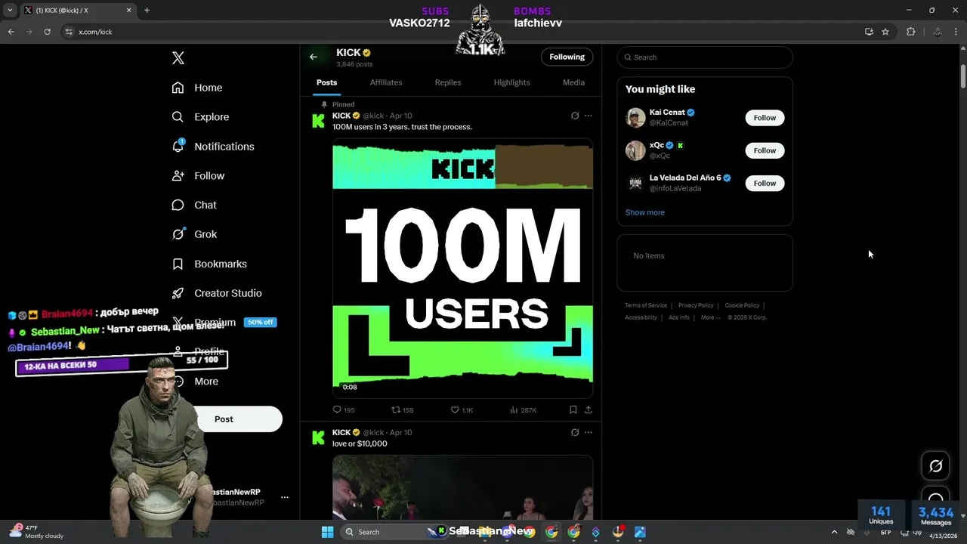Image resolution: width=967 pixels, height=544 pixels.
Task: Open the weather widget showing 47°F
Action: click(36, 532)
